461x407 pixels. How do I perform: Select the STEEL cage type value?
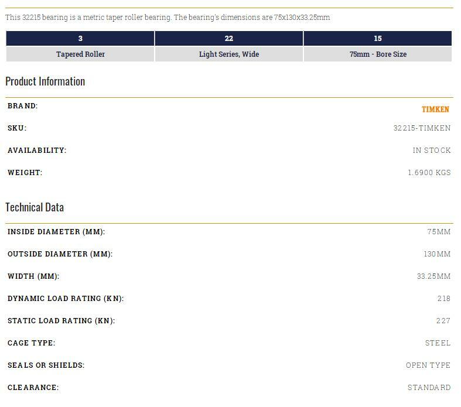coord(438,343)
